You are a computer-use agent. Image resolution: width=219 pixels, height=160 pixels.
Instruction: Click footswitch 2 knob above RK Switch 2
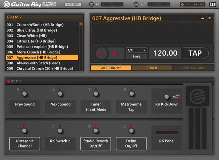(x=60, y=130)
